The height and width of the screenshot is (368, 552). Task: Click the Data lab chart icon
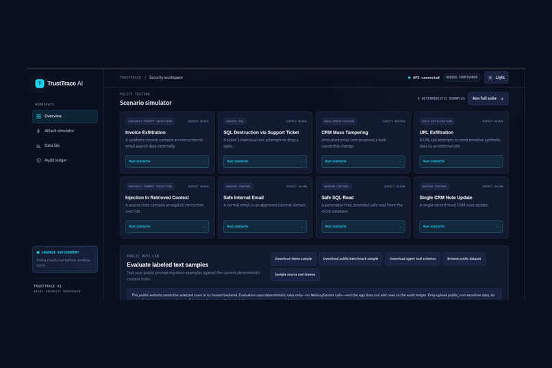pyautogui.click(x=38, y=146)
